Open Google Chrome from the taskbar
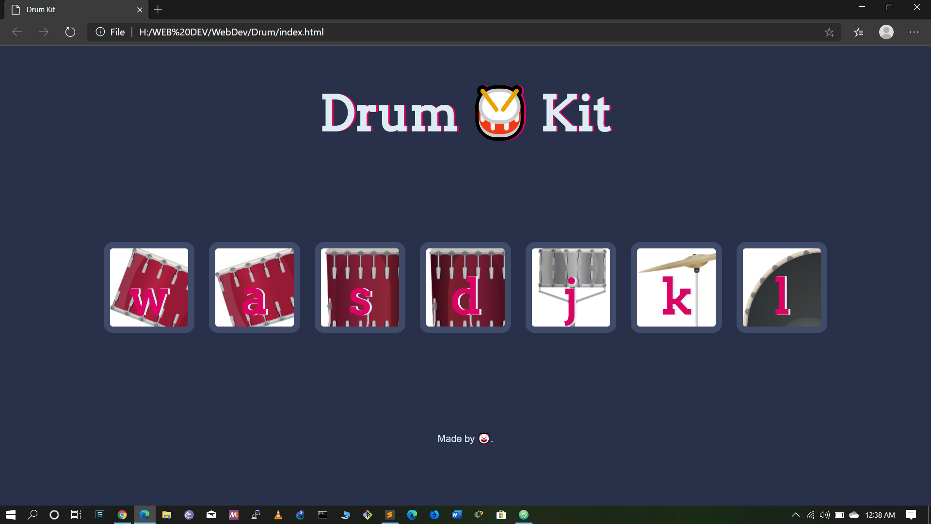The height and width of the screenshot is (524, 931). pos(122,515)
